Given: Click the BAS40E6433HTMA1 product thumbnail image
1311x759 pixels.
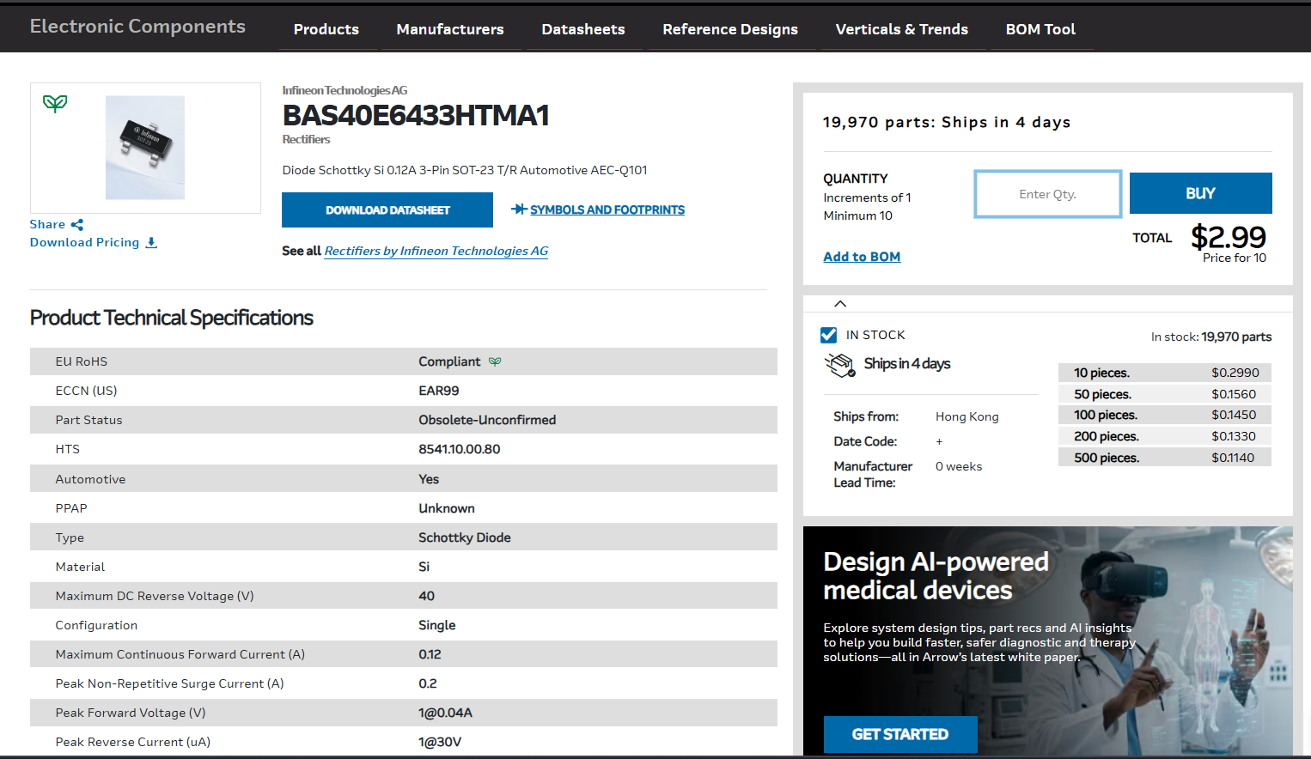Looking at the screenshot, I should 145,148.
